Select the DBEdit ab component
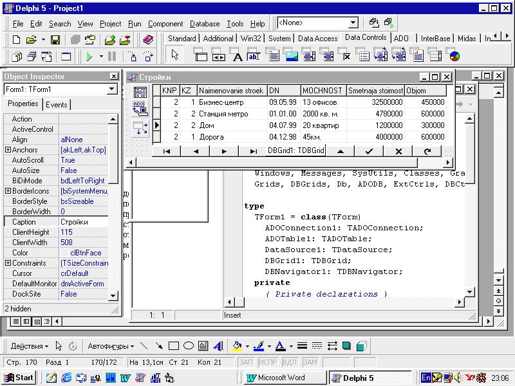The image size is (515, 386). [254, 55]
